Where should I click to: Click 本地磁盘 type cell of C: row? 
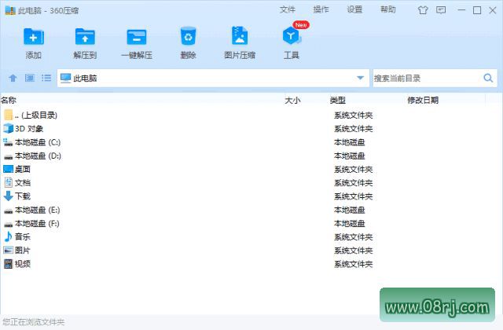[349, 142]
